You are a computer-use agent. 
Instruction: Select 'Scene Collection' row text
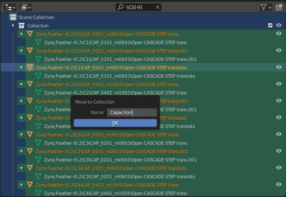(36, 17)
